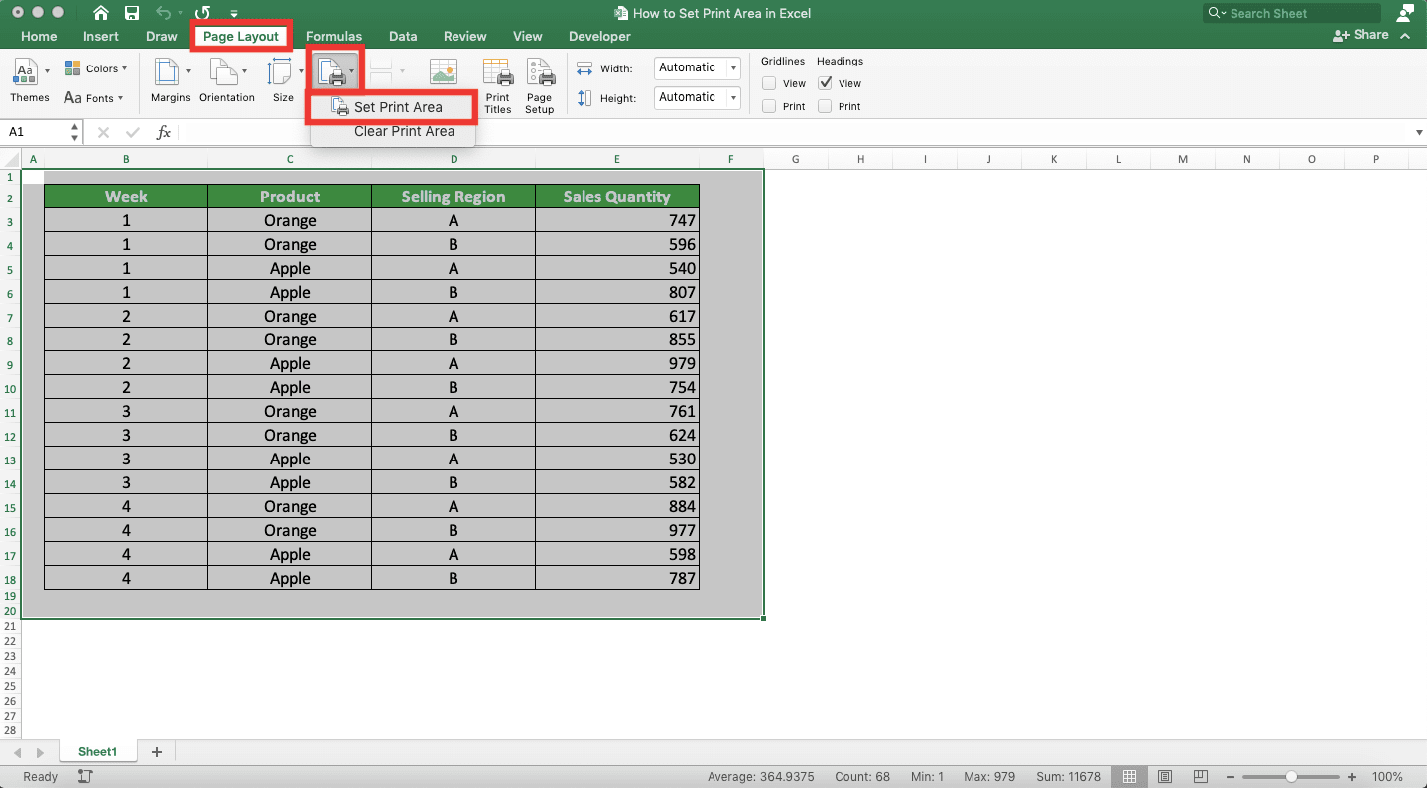Open the Width Automatic dropdown
This screenshot has height=788, width=1427.
click(x=733, y=68)
